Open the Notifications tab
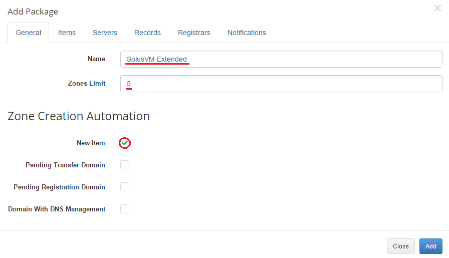The height and width of the screenshot is (258, 449). pos(247,33)
